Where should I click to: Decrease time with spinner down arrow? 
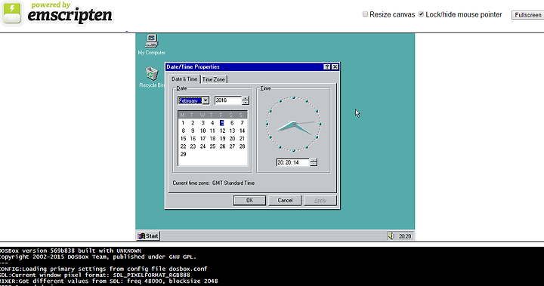coord(314,165)
